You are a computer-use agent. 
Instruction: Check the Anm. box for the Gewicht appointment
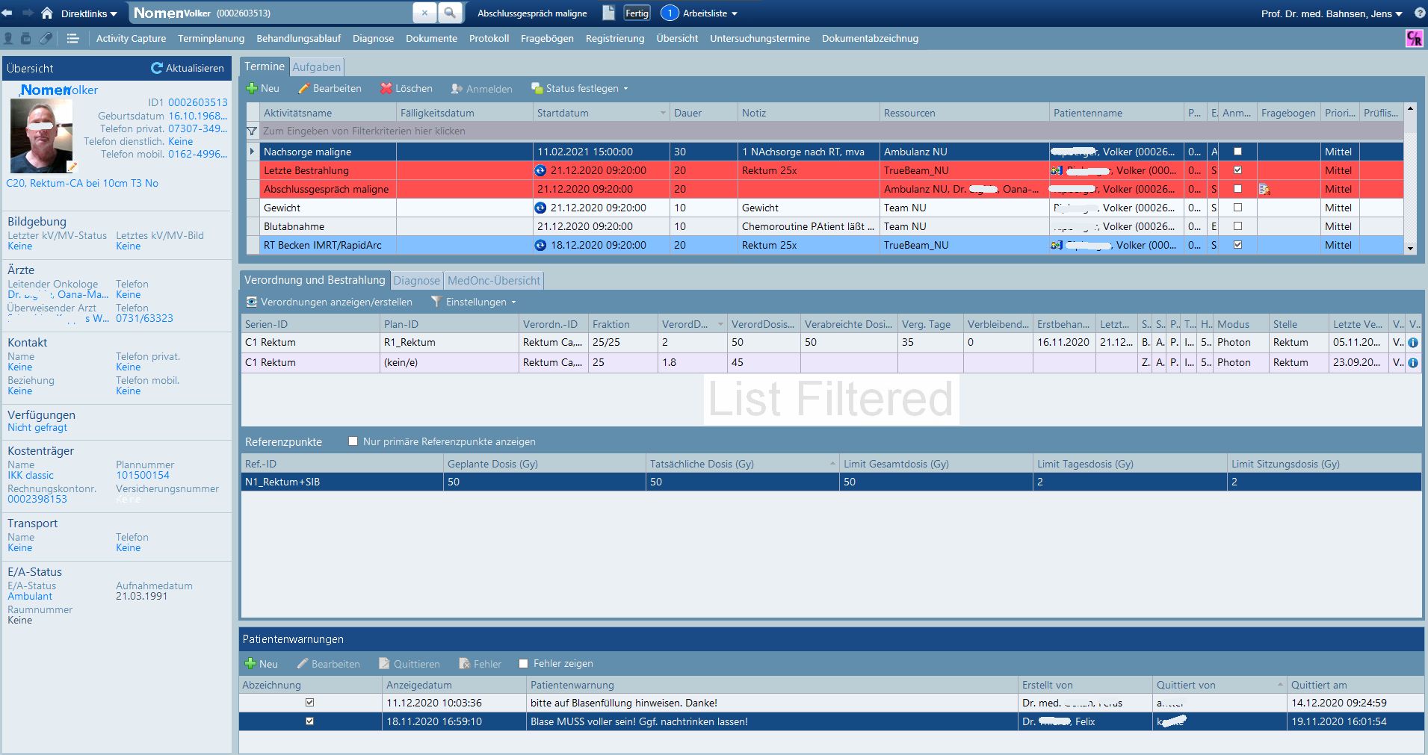pos(1237,208)
